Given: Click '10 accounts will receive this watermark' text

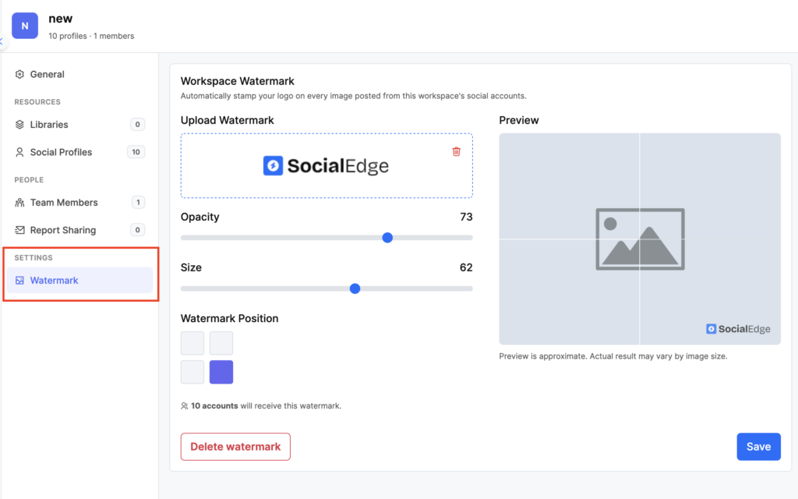Looking at the screenshot, I should click(267, 405).
